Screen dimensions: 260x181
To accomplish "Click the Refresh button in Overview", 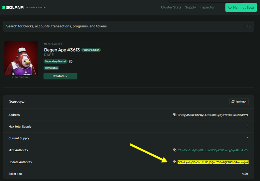I will (x=239, y=102).
